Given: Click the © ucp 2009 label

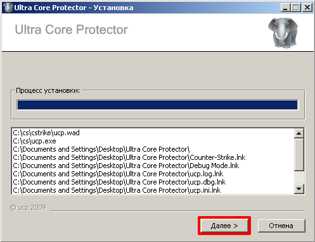Looking at the screenshot, I should tap(28, 207).
